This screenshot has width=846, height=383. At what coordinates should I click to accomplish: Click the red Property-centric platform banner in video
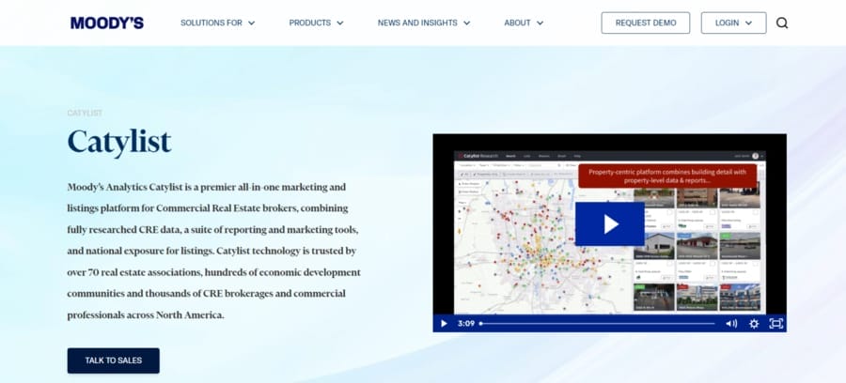tap(667, 176)
